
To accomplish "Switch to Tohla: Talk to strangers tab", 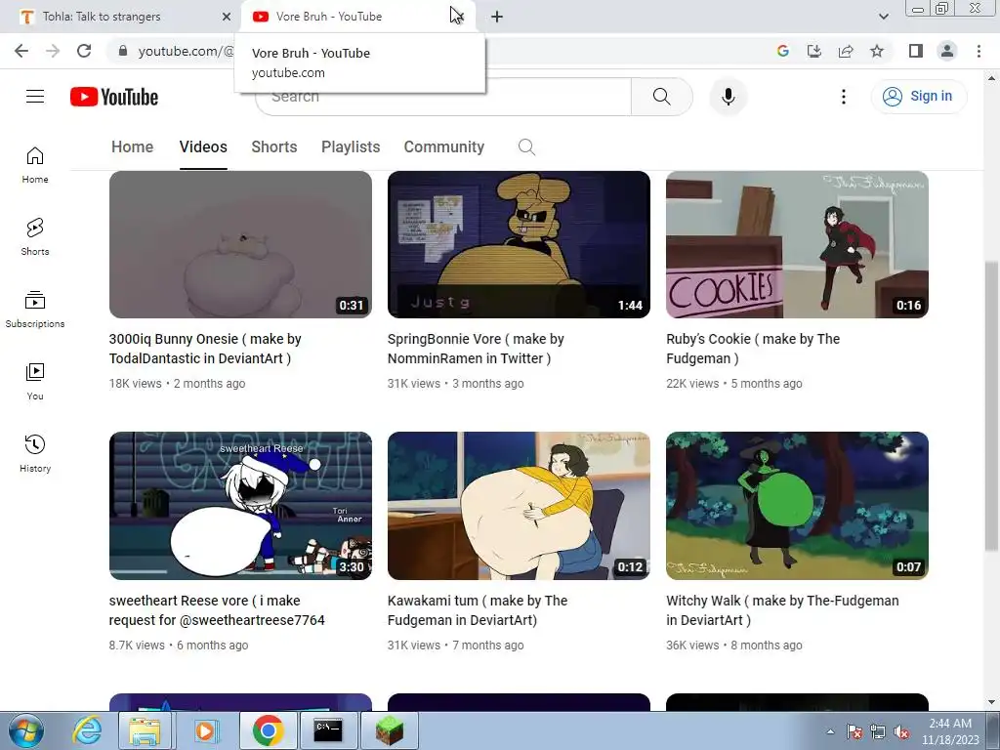I will coord(121,17).
